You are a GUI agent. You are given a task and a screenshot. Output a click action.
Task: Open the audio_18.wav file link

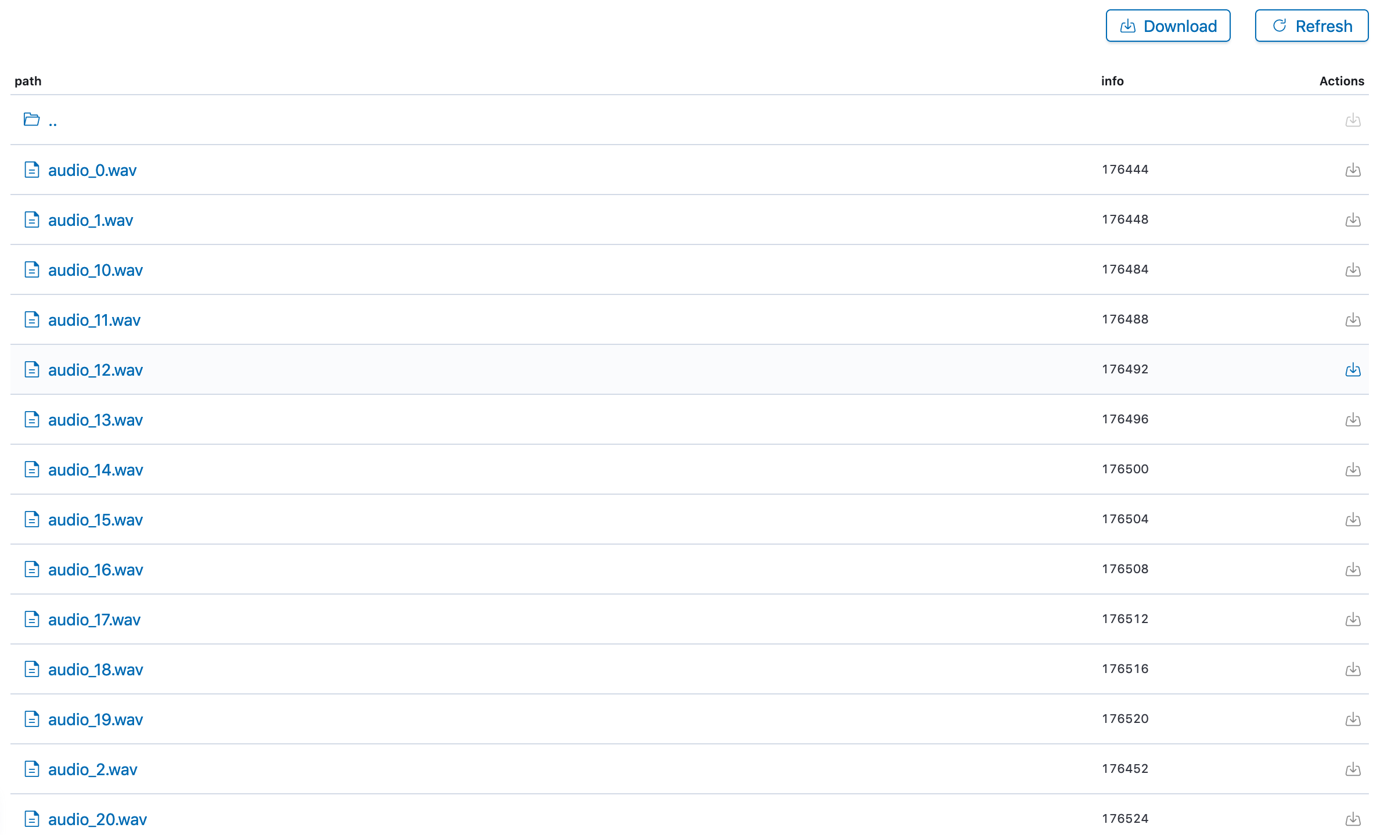(x=95, y=670)
